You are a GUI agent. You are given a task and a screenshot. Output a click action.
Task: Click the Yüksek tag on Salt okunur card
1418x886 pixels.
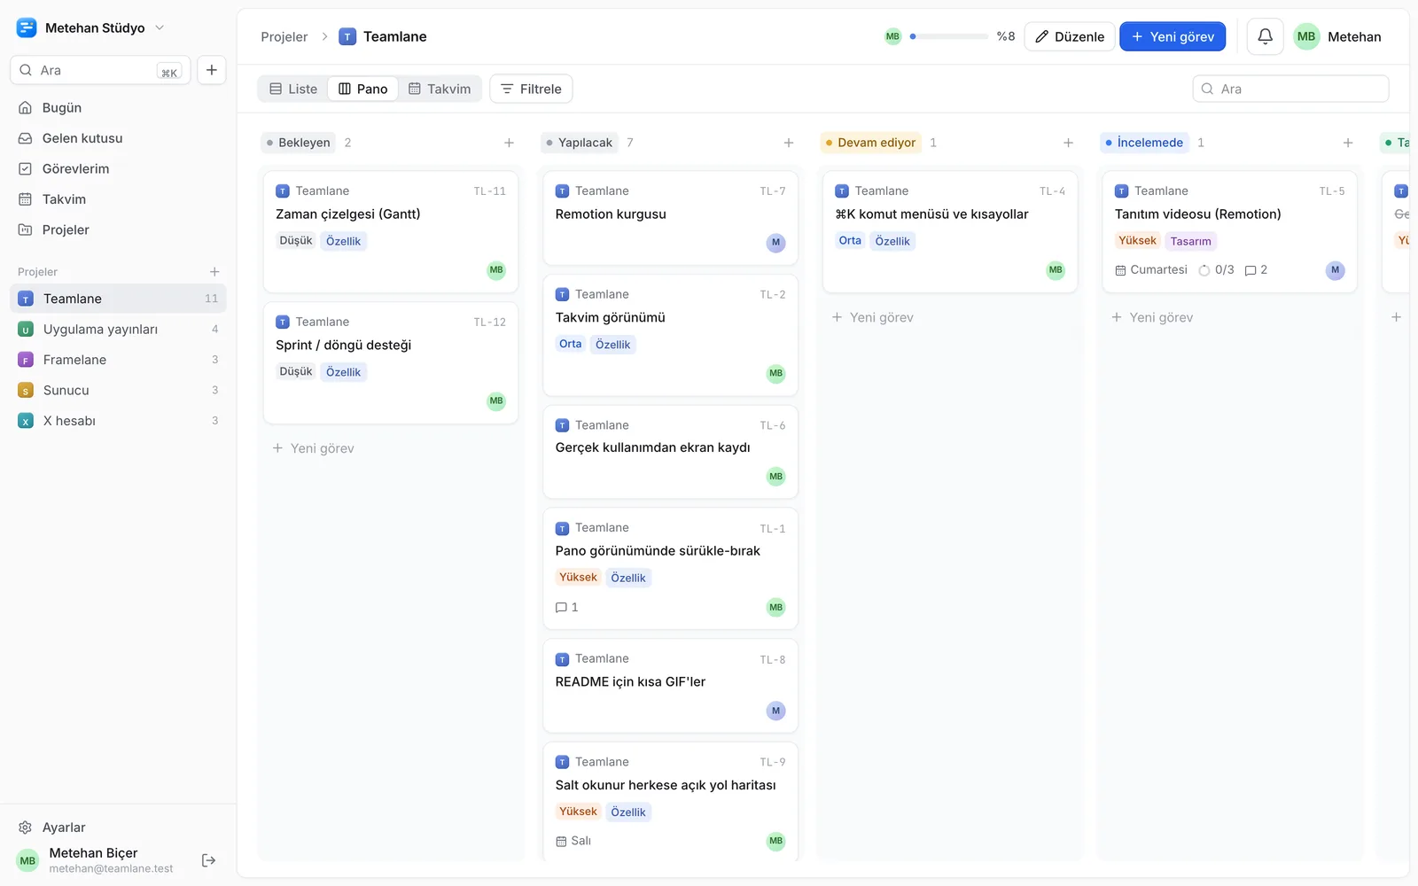point(578,812)
